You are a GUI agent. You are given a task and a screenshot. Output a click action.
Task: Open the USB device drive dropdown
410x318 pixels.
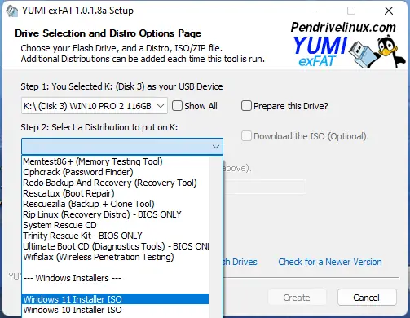95,106
